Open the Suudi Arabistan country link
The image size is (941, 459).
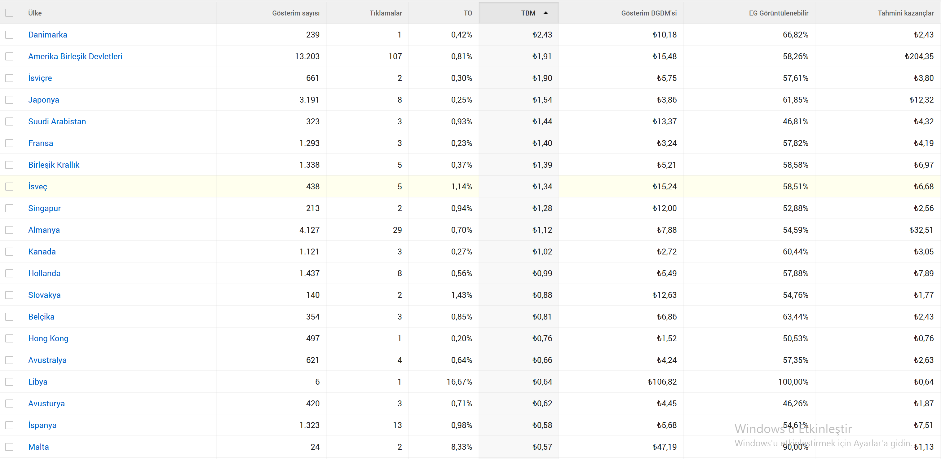[x=57, y=121]
